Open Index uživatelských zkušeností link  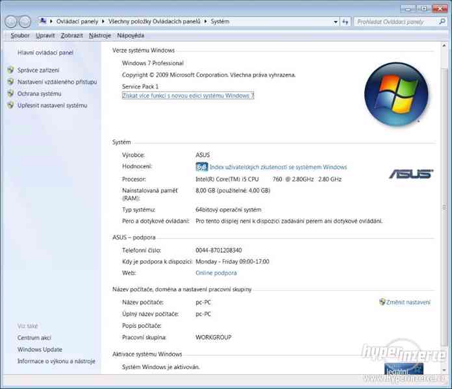click(x=278, y=167)
